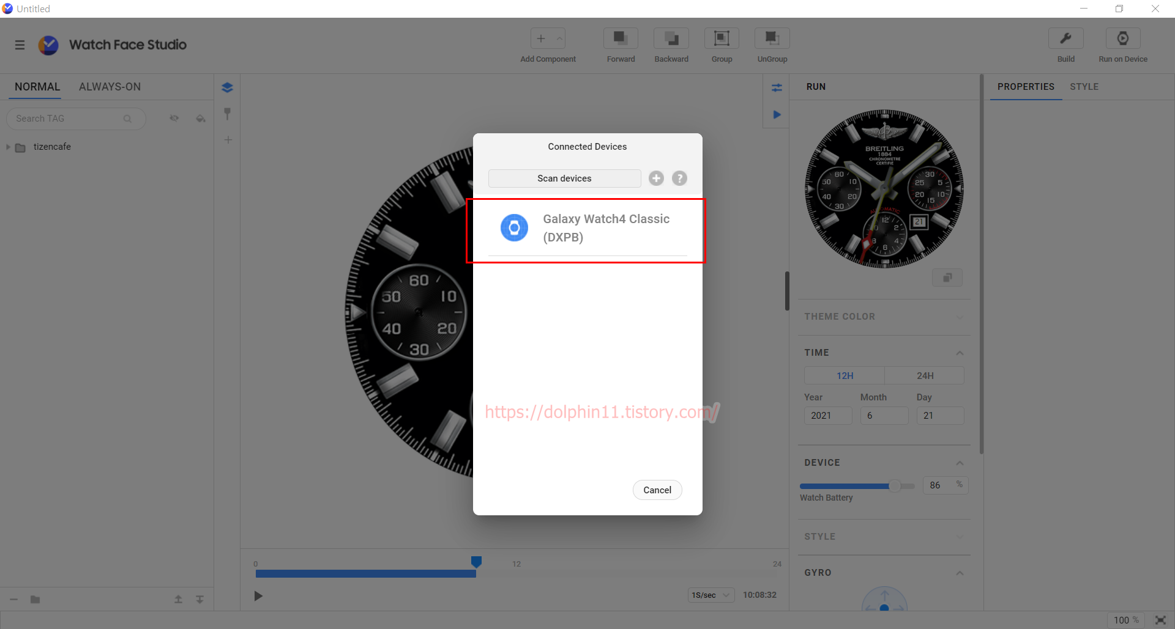This screenshot has width=1175, height=629.
Task: Click the move layer up icon
Action: coord(178,600)
